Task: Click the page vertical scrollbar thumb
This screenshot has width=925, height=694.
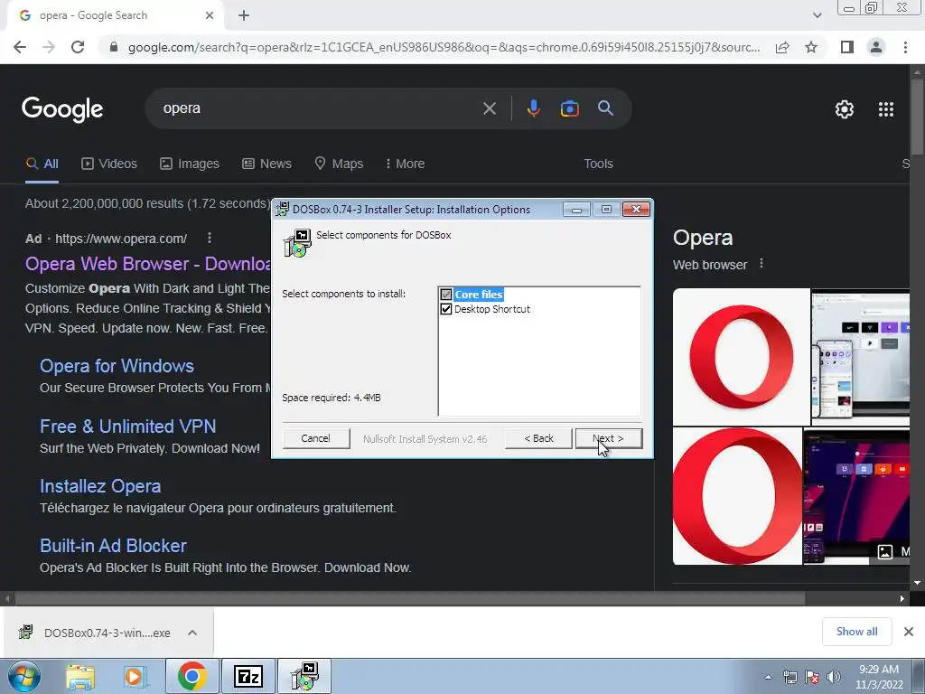Action: (917, 117)
